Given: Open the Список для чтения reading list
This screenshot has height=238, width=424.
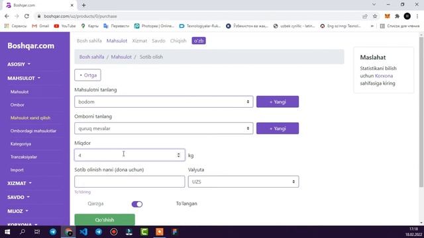Looking at the screenshot, I should click(399, 26).
